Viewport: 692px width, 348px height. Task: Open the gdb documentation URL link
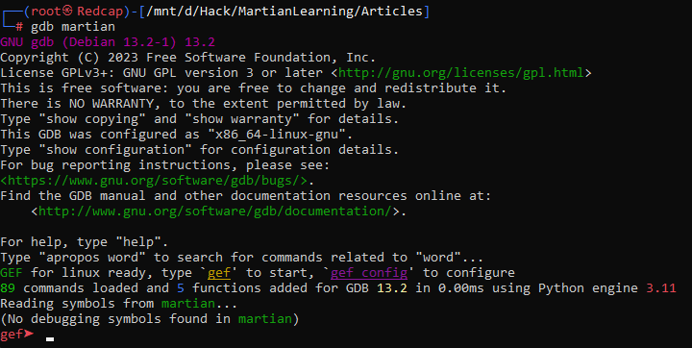(215, 211)
